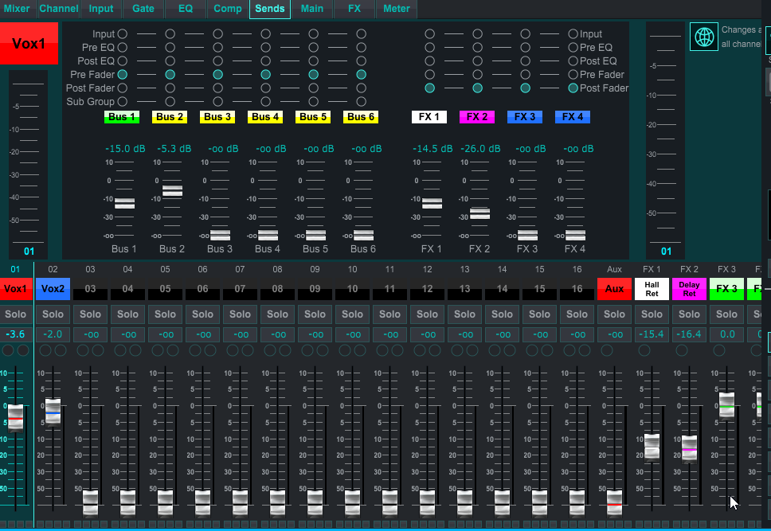
Task: Click the Bus 2 send level fader
Action: [172, 191]
